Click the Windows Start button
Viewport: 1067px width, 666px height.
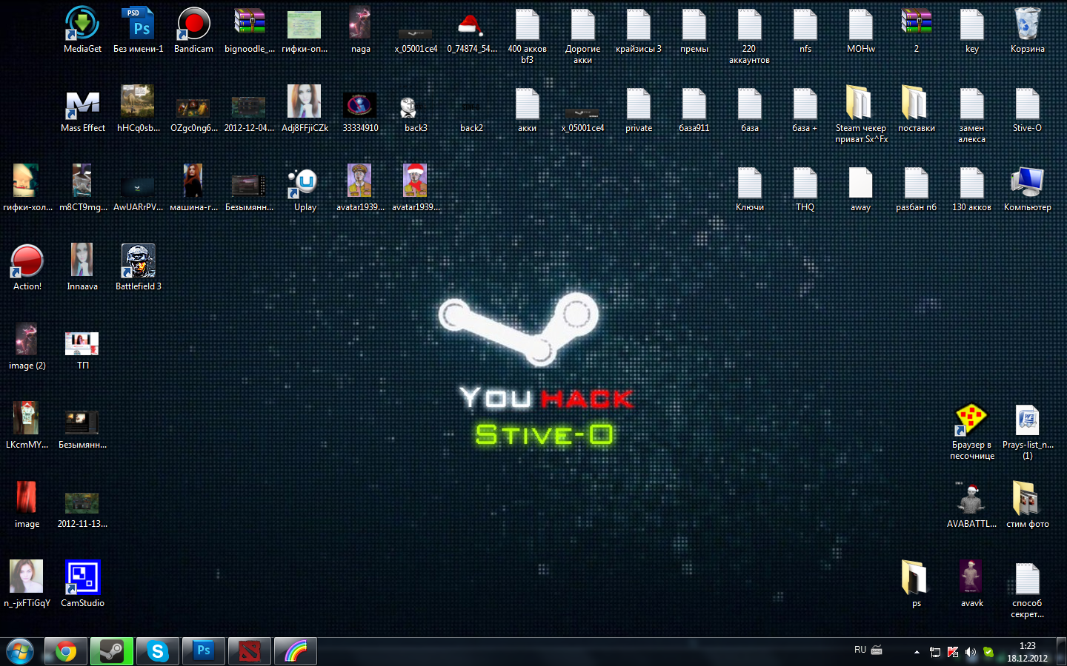(x=20, y=652)
